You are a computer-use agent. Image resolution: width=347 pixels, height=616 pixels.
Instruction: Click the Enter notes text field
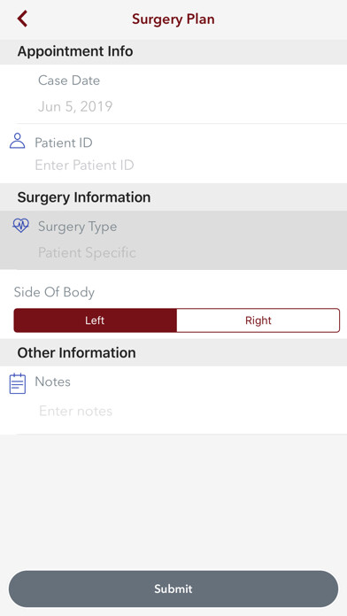75,411
